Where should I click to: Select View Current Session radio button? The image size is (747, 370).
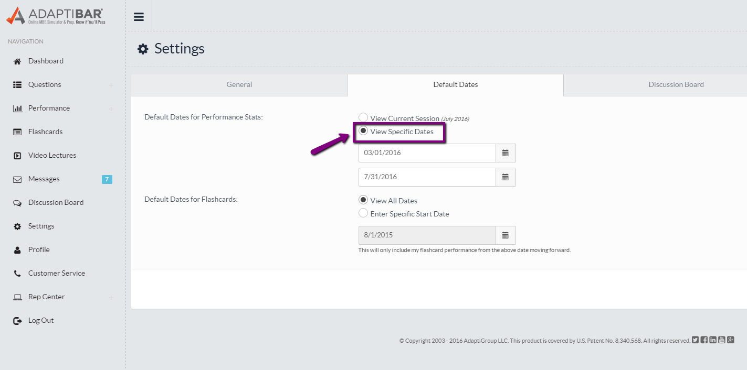tap(363, 118)
